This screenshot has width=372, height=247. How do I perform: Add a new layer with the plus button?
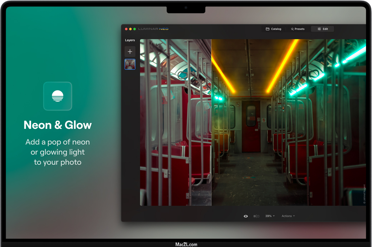[130, 52]
